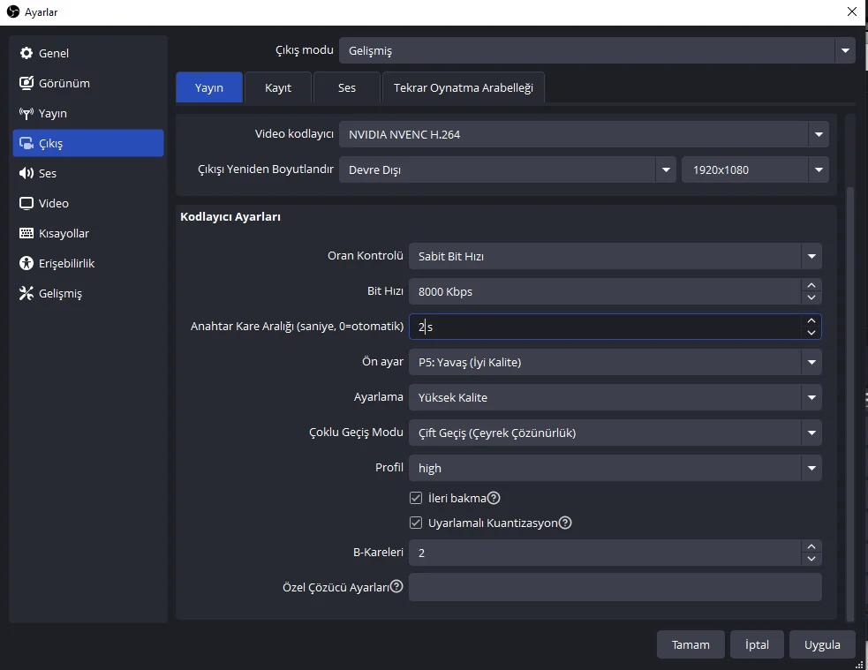Click the Yayın antenna icon in sidebar
The width and height of the screenshot is (868, 670).
click(26, 113)
